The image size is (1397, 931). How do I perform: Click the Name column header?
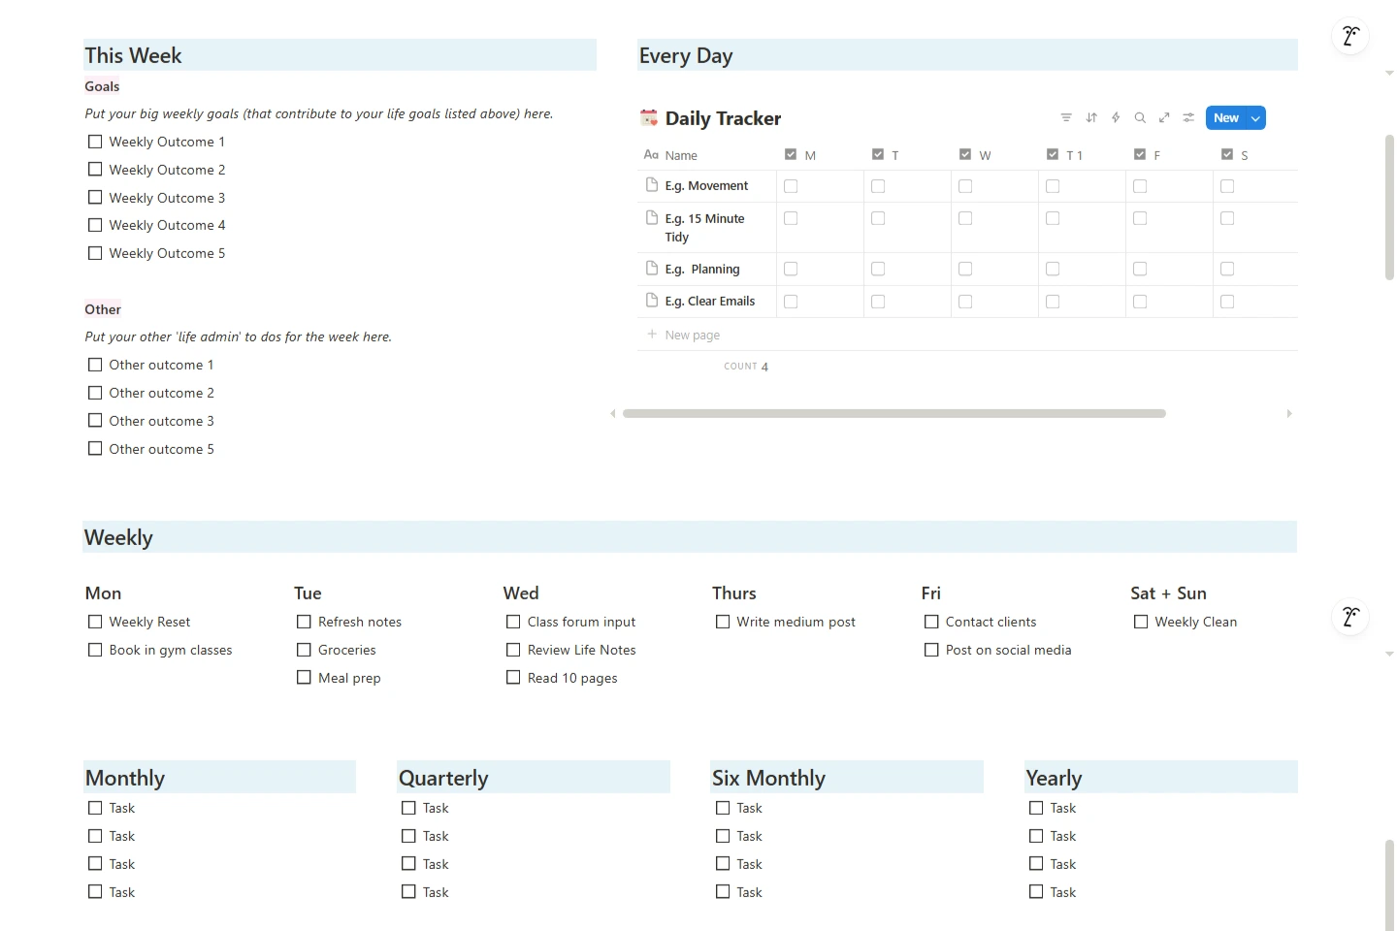click(x=681, y=155)
